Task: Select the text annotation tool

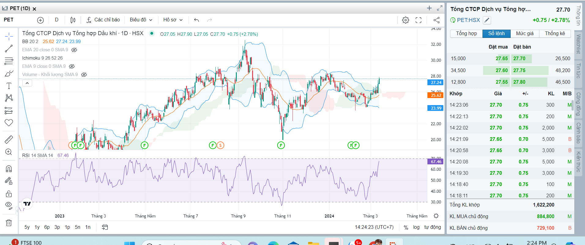Action: (x=9, y=86)
